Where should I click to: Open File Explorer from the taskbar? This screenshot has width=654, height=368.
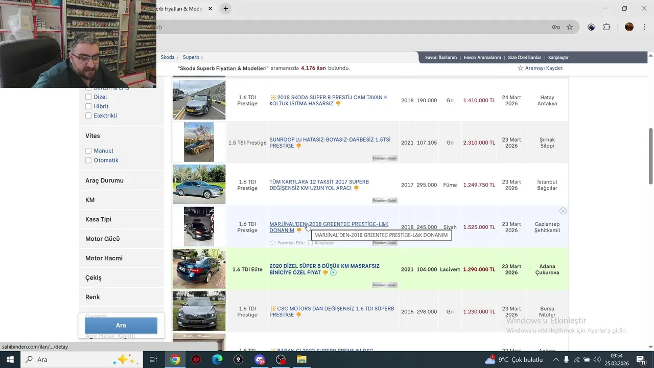[x=301, y=359]
